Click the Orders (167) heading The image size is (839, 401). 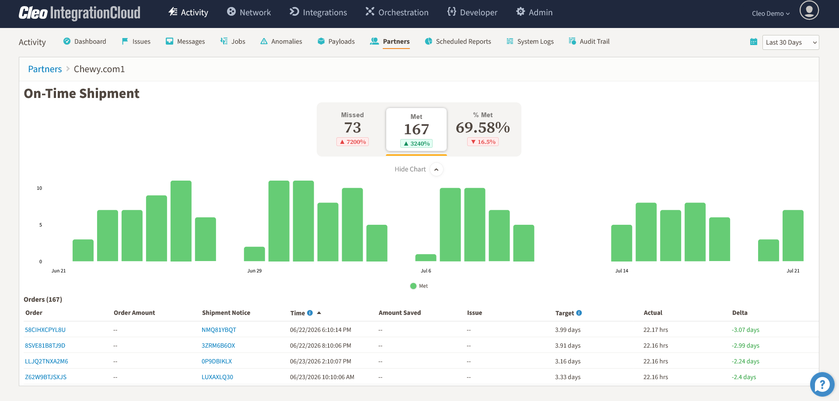(x=43, y=300)
